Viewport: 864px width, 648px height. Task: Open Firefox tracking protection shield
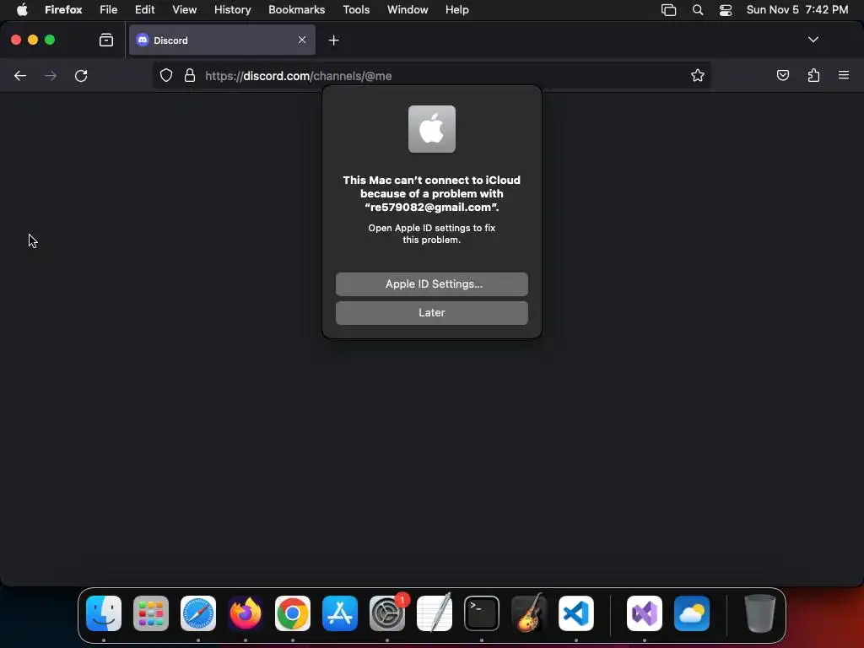coord(166,76)
